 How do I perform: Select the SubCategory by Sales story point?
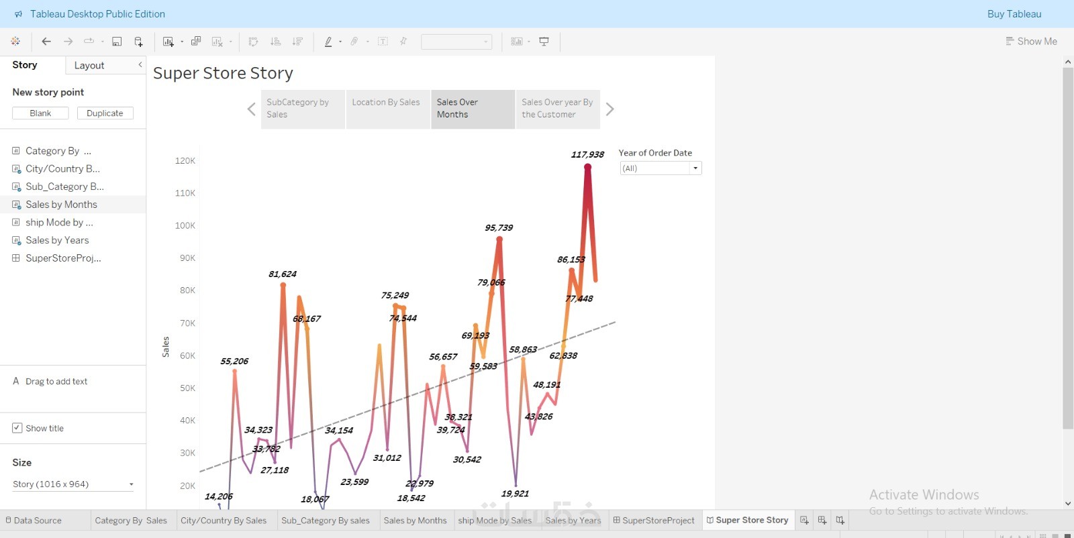(303, 109)
